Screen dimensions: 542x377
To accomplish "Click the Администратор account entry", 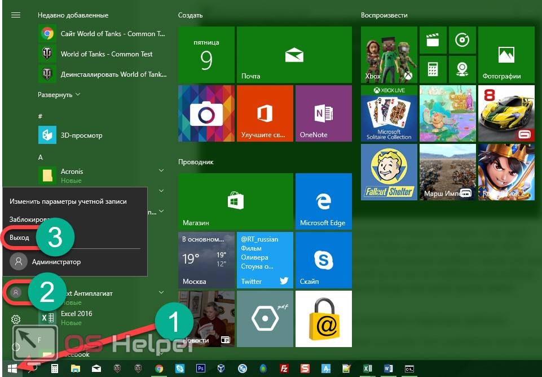I will click(x=56, y=262).
